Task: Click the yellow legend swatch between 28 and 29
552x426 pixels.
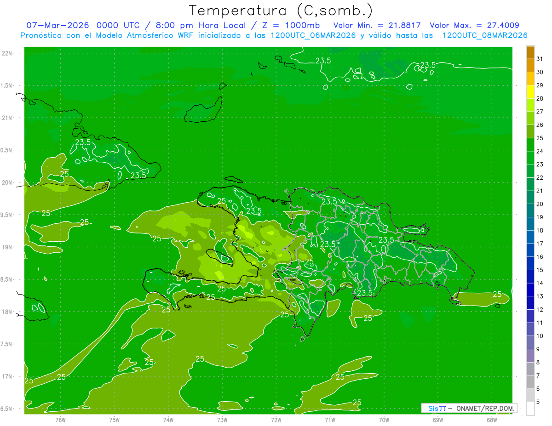Action: coord(530,92)
